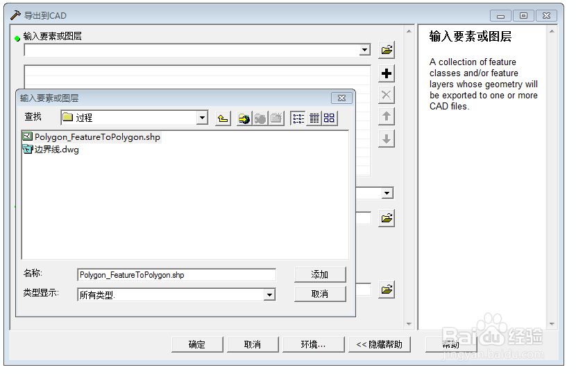
Task: Open the middle browse folder icon in the Export to CAD window
Action: pos(387,219)
